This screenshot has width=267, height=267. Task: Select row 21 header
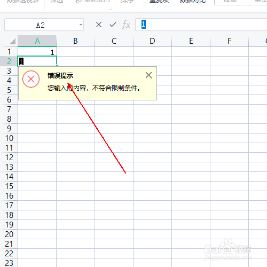9,244
